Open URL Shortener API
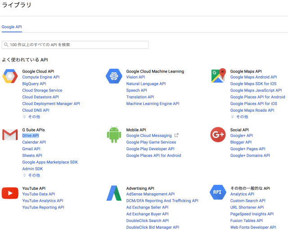288x235 pixels. [247, 207]
